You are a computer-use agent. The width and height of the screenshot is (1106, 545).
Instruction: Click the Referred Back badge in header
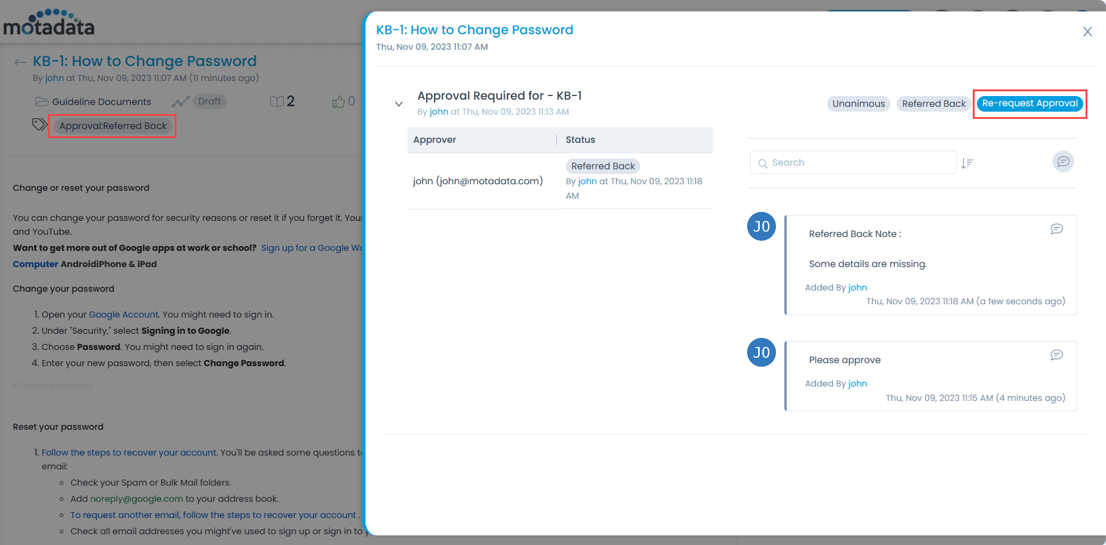[x=933, y=104]
